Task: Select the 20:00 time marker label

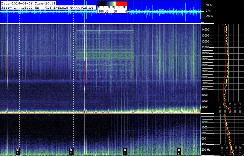Action: (179, 151)
